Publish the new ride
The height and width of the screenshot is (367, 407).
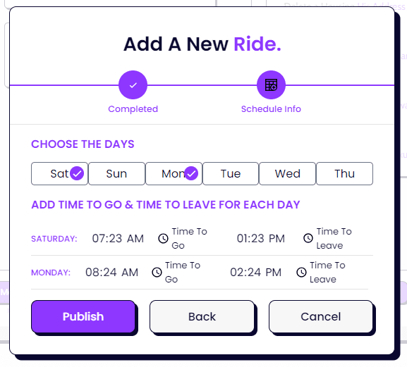click(83, 316)
